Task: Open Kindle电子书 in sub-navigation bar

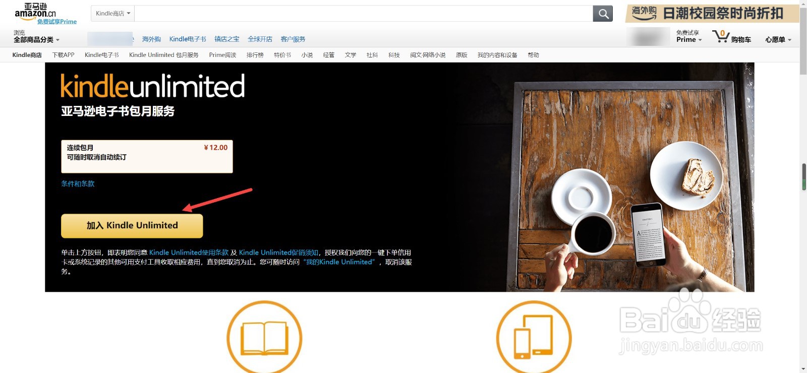Action: pos(102,55)
